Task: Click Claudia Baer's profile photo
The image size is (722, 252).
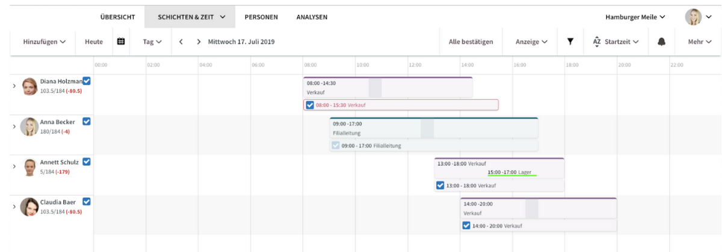Action: (x=29, y=207)
